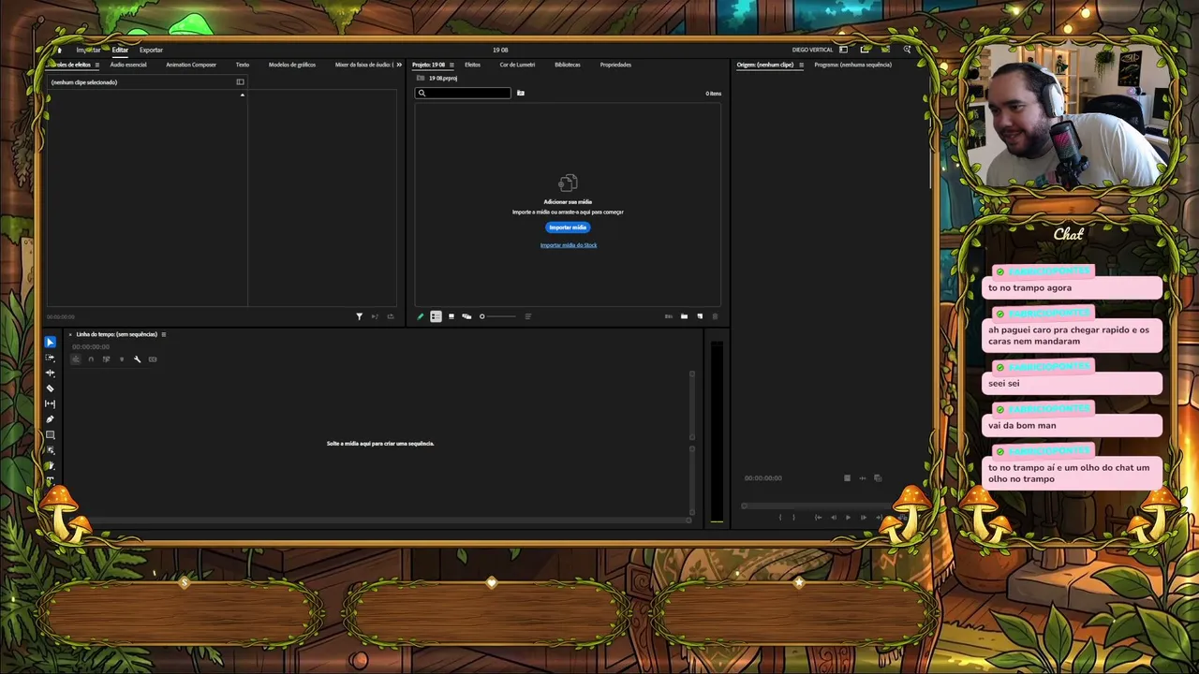Screen dimensions: 1199x674
Task: Collapse the Effect Controls clip triangle
Action: coord(242,95)
